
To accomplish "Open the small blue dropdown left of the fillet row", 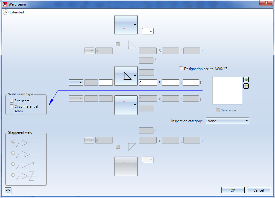I will [76, 83].
